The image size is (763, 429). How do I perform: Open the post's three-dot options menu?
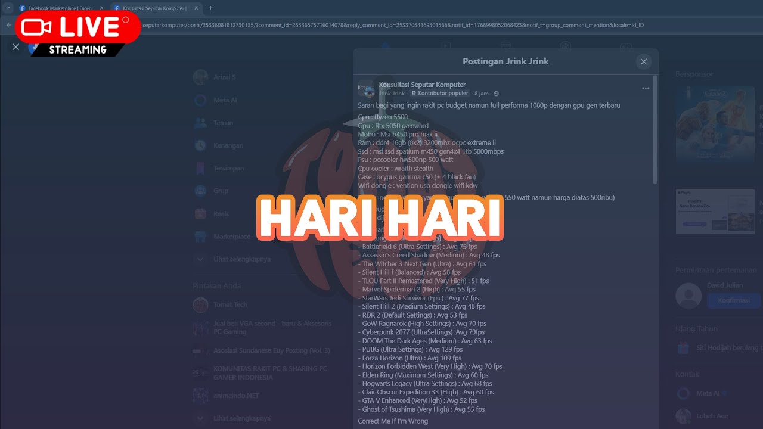pyautogui.click(x=646, y=88)
